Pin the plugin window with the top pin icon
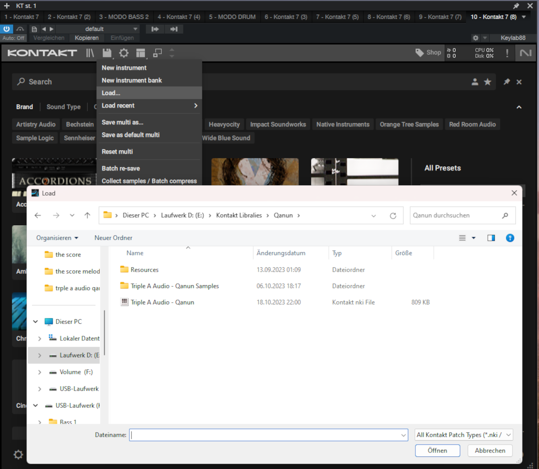The width and height of the screenshot is (539, 469). click(x=516, y=6)
